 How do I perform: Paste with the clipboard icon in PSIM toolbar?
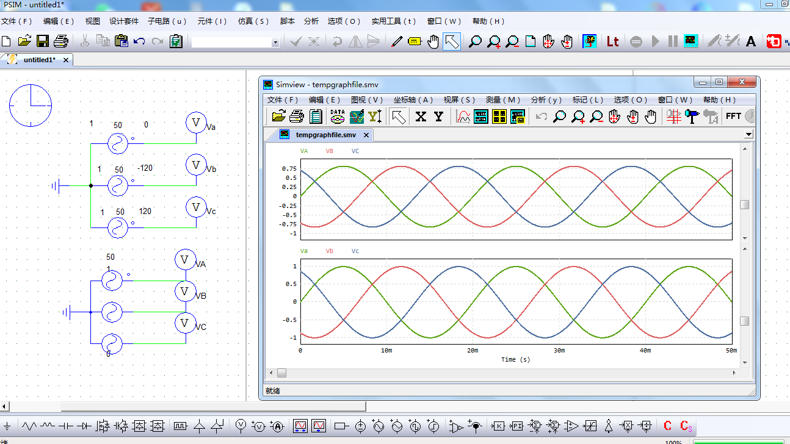(x=121, y=41)
